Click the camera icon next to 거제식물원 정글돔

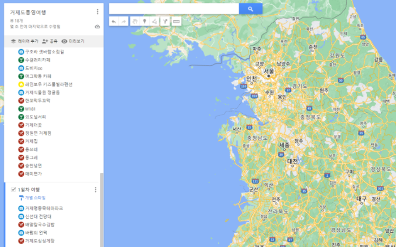tap(21, 92)
